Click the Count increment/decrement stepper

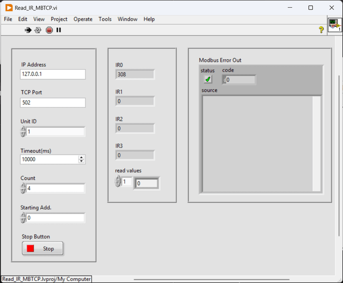pos(23,188)
